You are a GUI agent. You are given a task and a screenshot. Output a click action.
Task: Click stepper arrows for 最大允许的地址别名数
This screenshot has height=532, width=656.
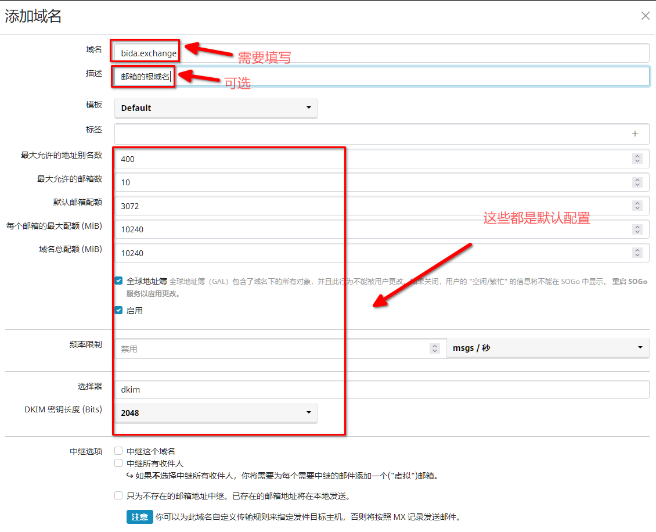(637, 159)
